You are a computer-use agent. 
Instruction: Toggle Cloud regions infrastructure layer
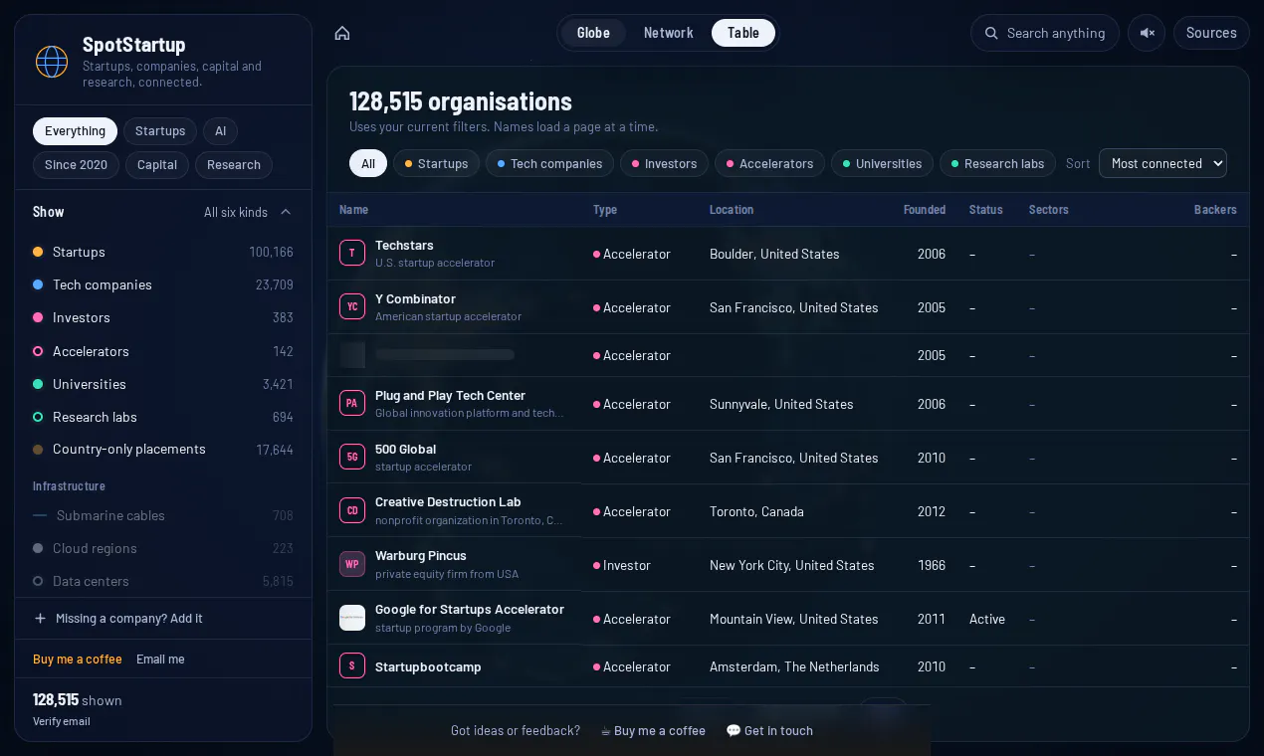coord(163,548)
